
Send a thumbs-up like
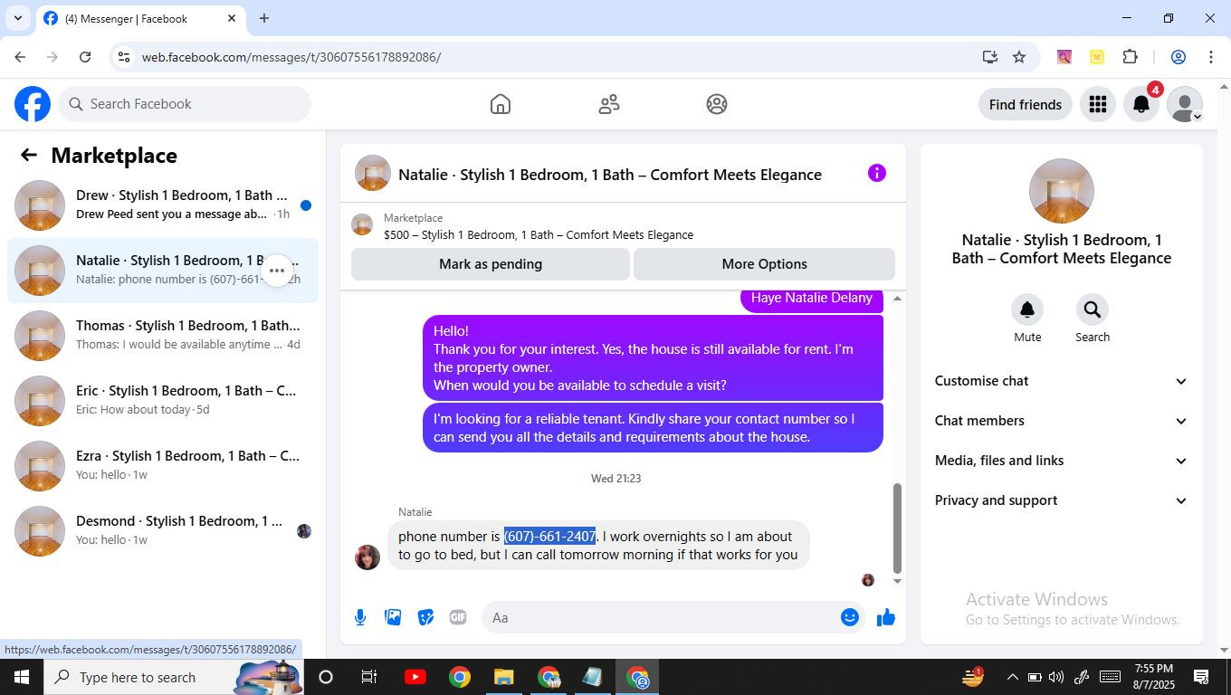[886, 617]
